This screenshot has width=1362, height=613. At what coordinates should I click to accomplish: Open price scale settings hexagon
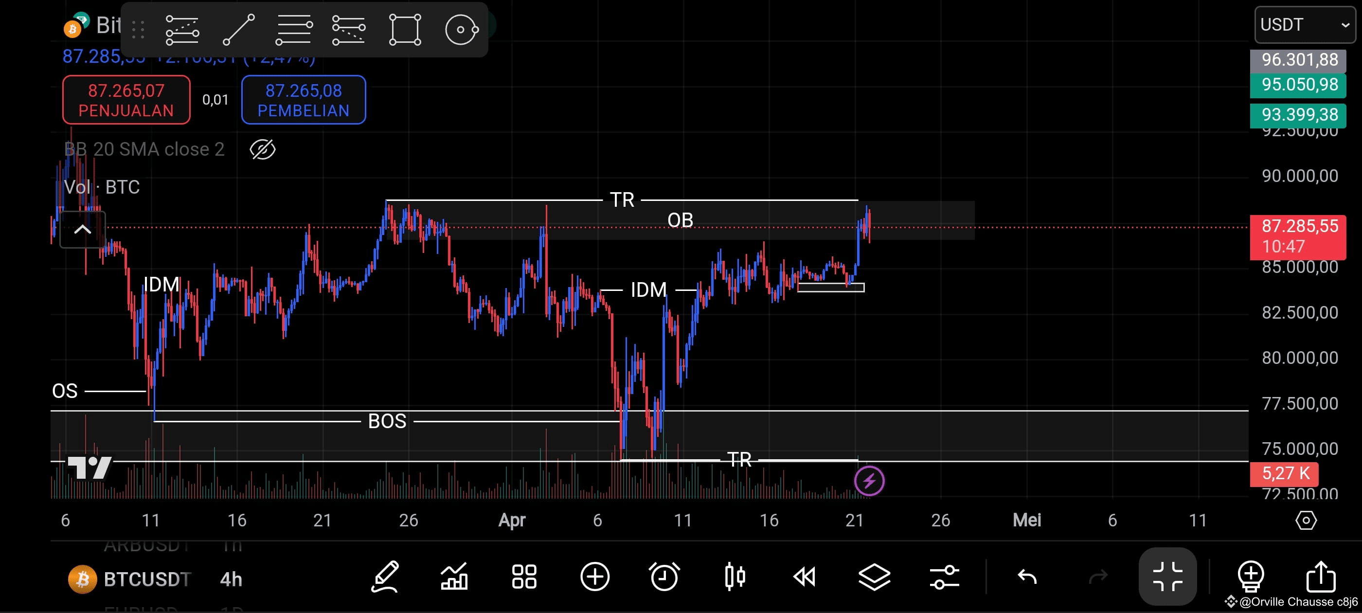coord(1306,521)
